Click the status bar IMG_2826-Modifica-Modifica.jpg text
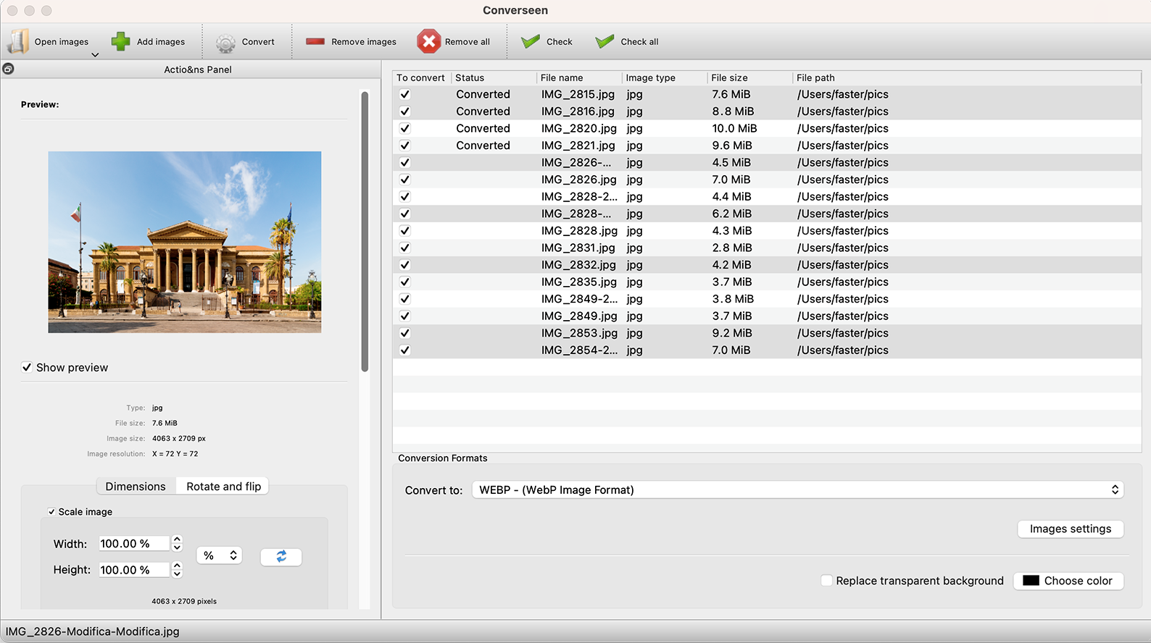Viewport: 1151px width, 643px height. click(x=93, y=631)
